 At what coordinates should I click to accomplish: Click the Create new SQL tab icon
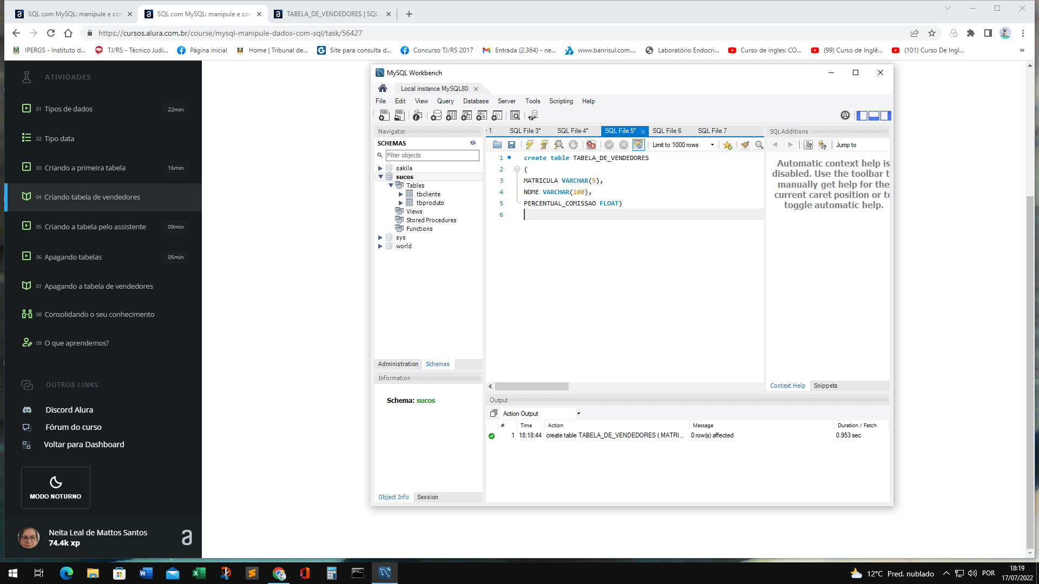(383, 116)
